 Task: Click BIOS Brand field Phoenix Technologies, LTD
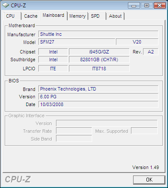pos(98,89)
